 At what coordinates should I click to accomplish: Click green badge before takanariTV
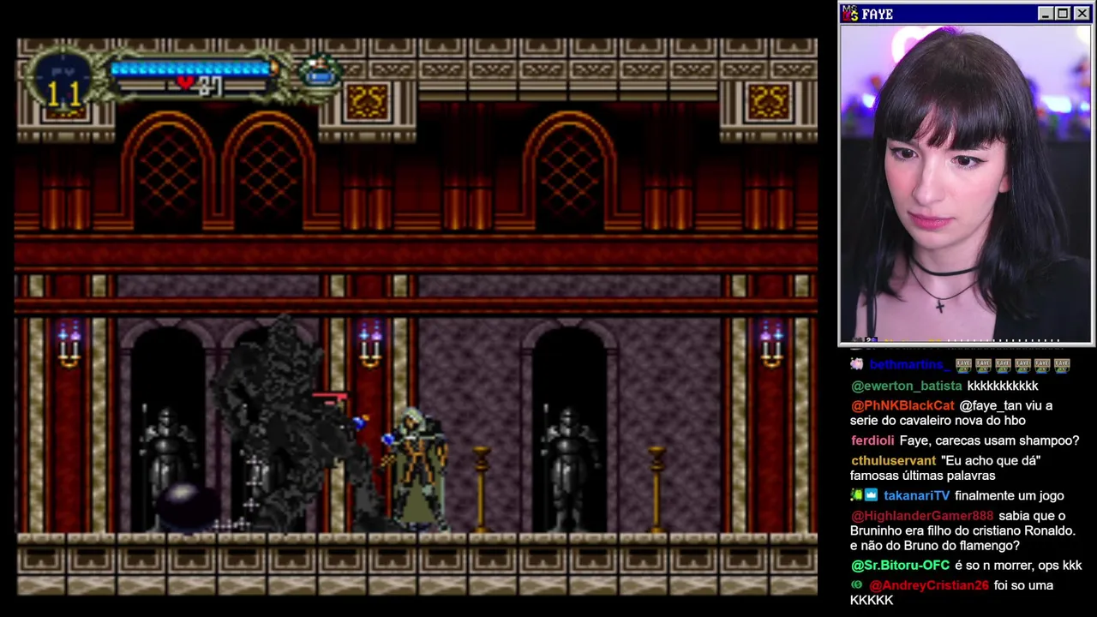[856, 495]
